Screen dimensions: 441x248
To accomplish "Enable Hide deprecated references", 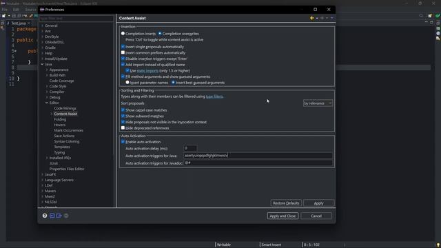I will [123, 128].
